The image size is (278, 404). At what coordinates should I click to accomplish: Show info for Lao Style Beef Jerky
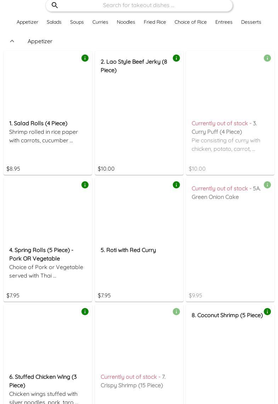(176, 58)
